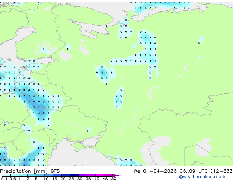Image resolution: width=233 pixels, height=180 pixels.
Task: Select the 20–25 mm legend color swatch
Action: point(65,175)
